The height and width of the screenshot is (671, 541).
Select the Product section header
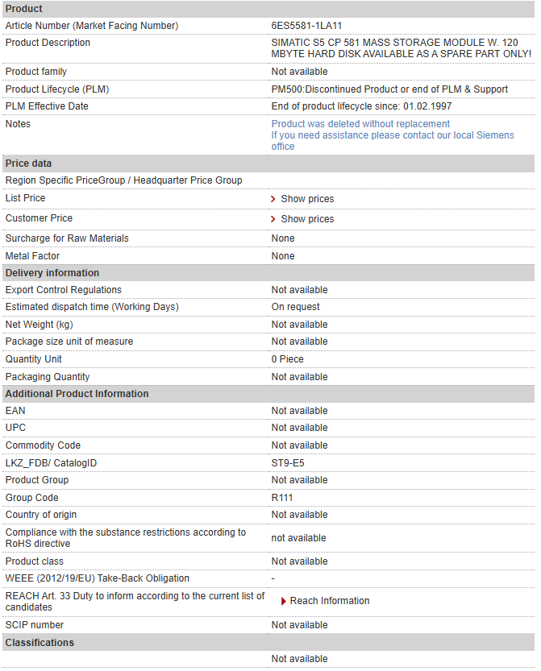pyautogui.click(x=268, y=9)
